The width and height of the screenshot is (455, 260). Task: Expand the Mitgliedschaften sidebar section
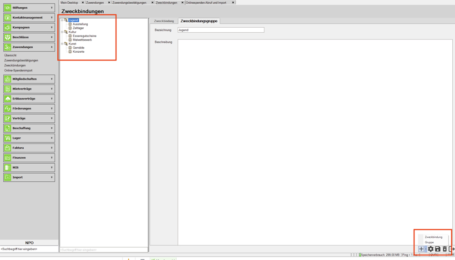(x=51, y=79)
